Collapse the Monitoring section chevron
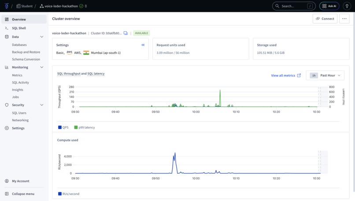Viewport: 355px width, 201px height. pyautogui.click(x=42, y=67)
